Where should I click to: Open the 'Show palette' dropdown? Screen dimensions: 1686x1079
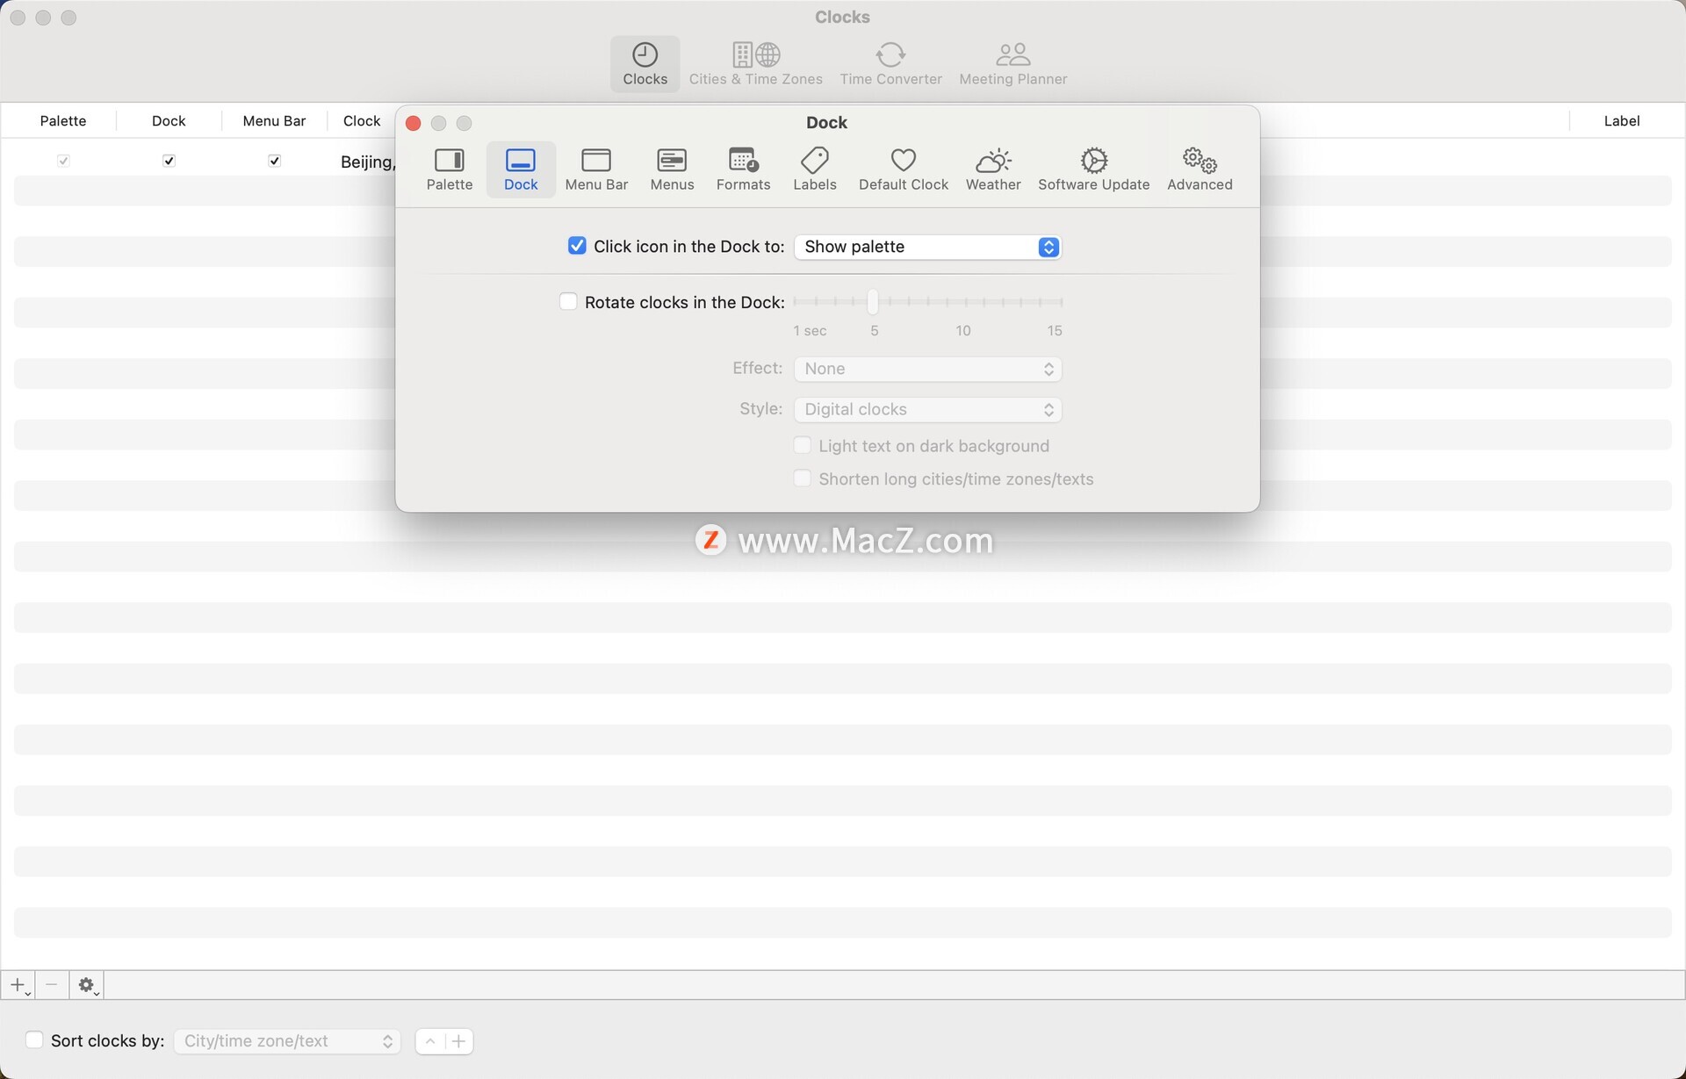click(x=927, y=247)
